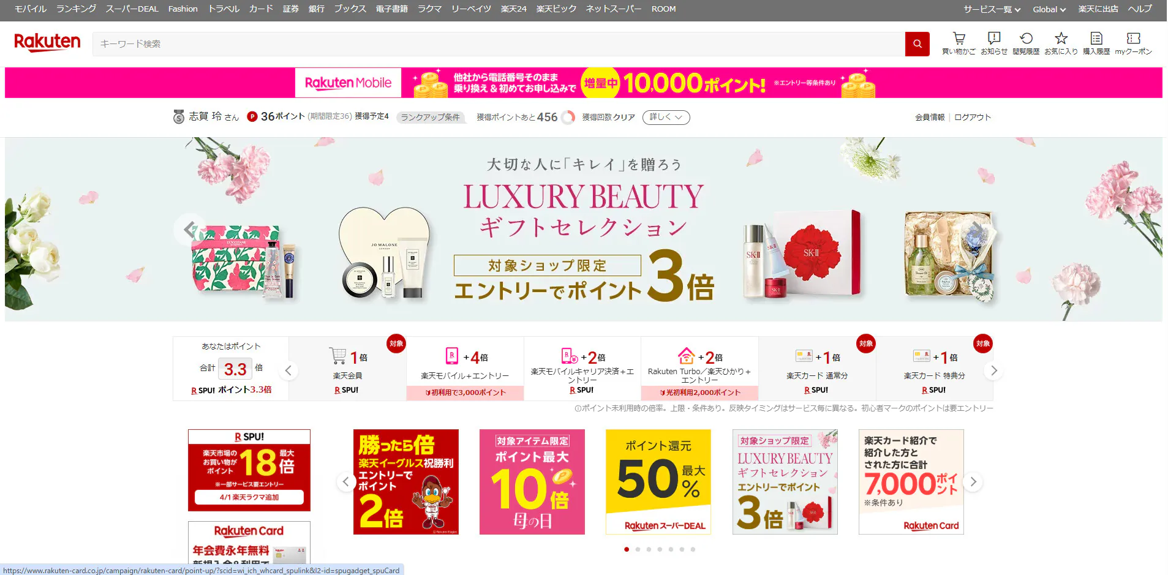Screen dimensions: 1168x575
Task: Open the ヘルプ link
Action: [1140, 9]
